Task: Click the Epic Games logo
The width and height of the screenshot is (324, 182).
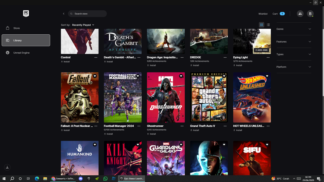Action: point(26,14)
